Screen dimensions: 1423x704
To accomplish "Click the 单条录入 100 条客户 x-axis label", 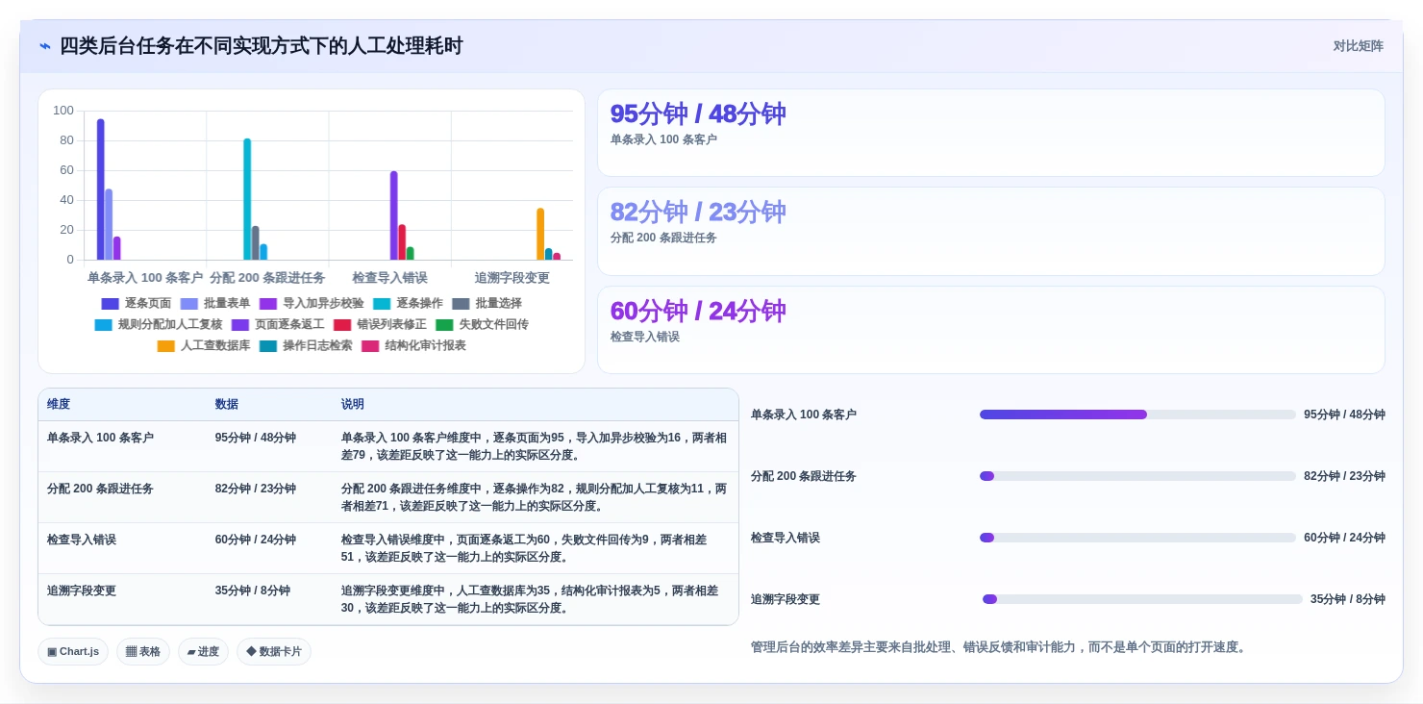I will pyautogui.click(x=145, y=278).
